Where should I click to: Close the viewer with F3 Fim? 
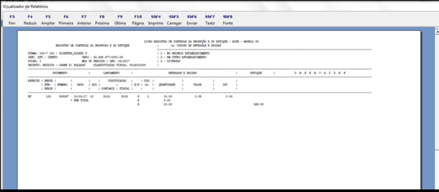[12, 20]
